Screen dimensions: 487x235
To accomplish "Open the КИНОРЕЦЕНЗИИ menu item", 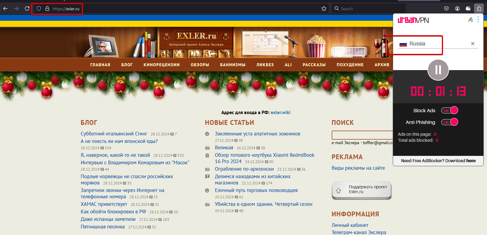I will pos(161,65).
